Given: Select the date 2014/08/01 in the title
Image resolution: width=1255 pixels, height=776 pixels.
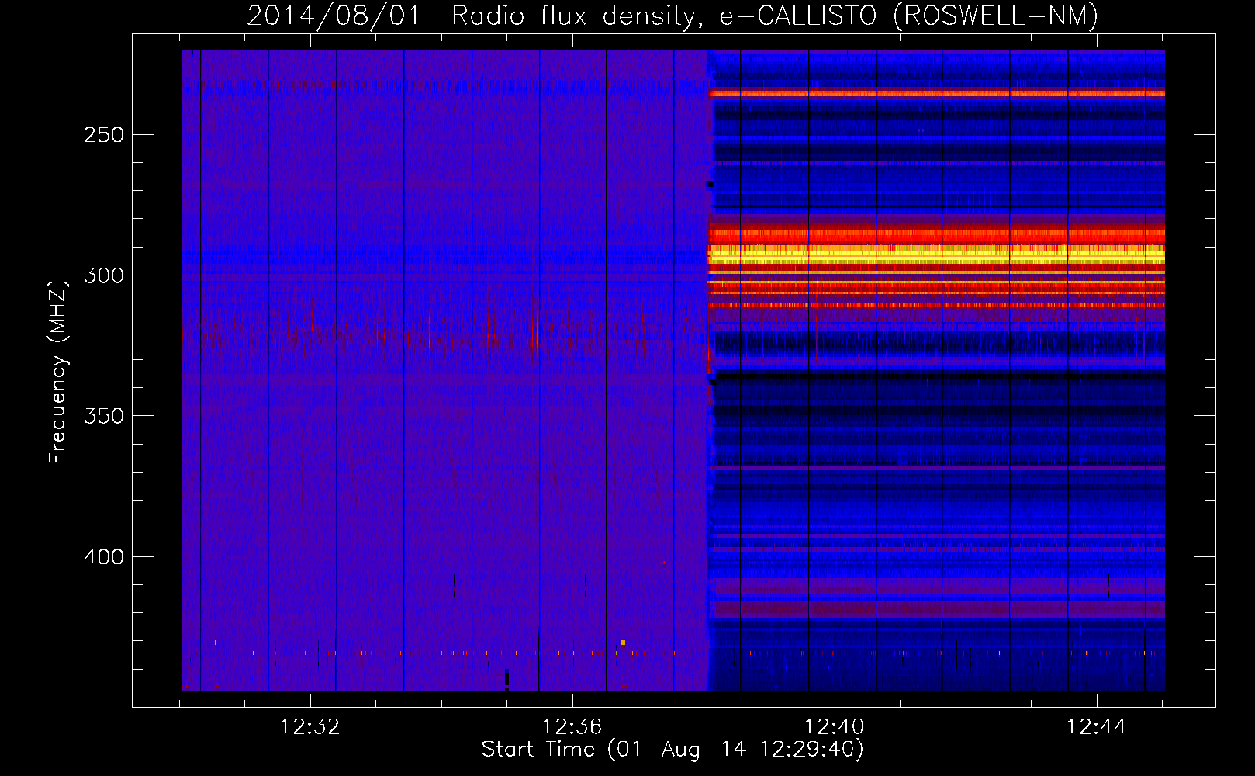Looking at the screenshot, I should (x=334, y=16).
